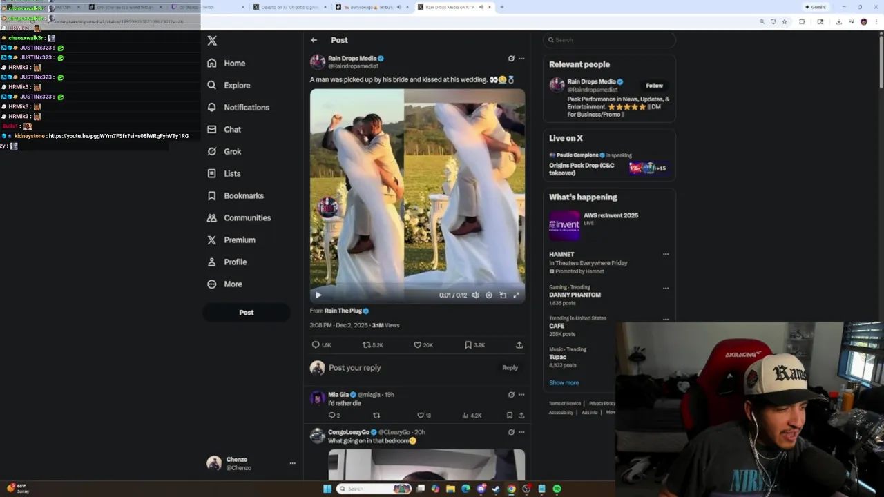The height and width of the screenshot is (497, 884).
Task: Bookmark Mia Gia's comment
Action: click(x=510, y=416)
